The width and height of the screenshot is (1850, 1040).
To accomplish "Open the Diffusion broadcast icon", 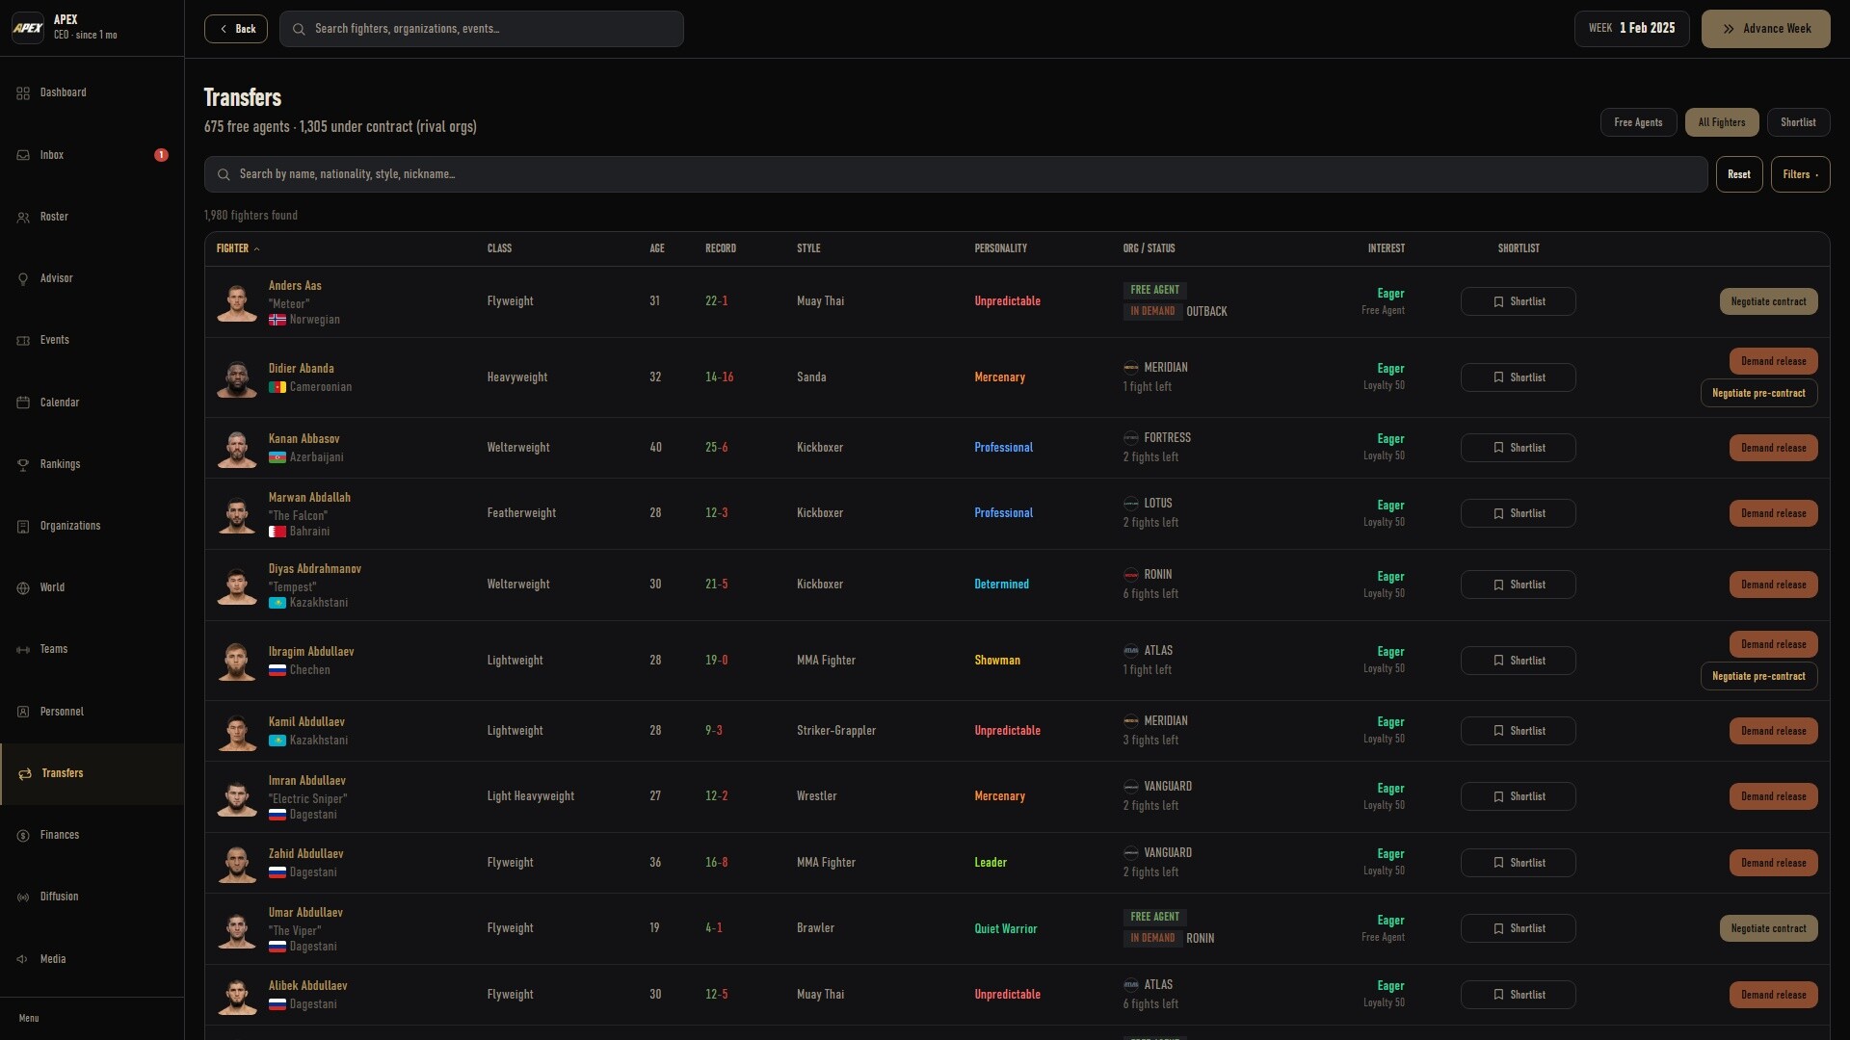I will [x=23, y=897].
